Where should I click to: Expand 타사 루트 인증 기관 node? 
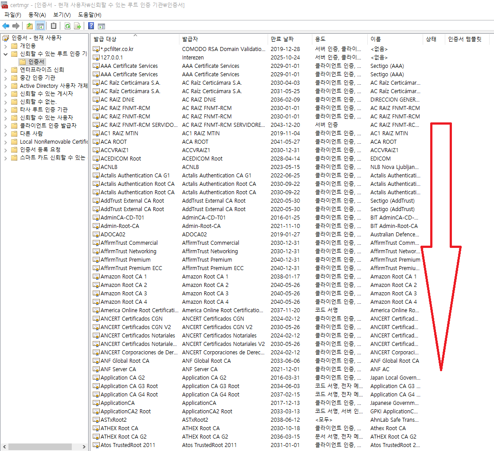click(5, 110)
